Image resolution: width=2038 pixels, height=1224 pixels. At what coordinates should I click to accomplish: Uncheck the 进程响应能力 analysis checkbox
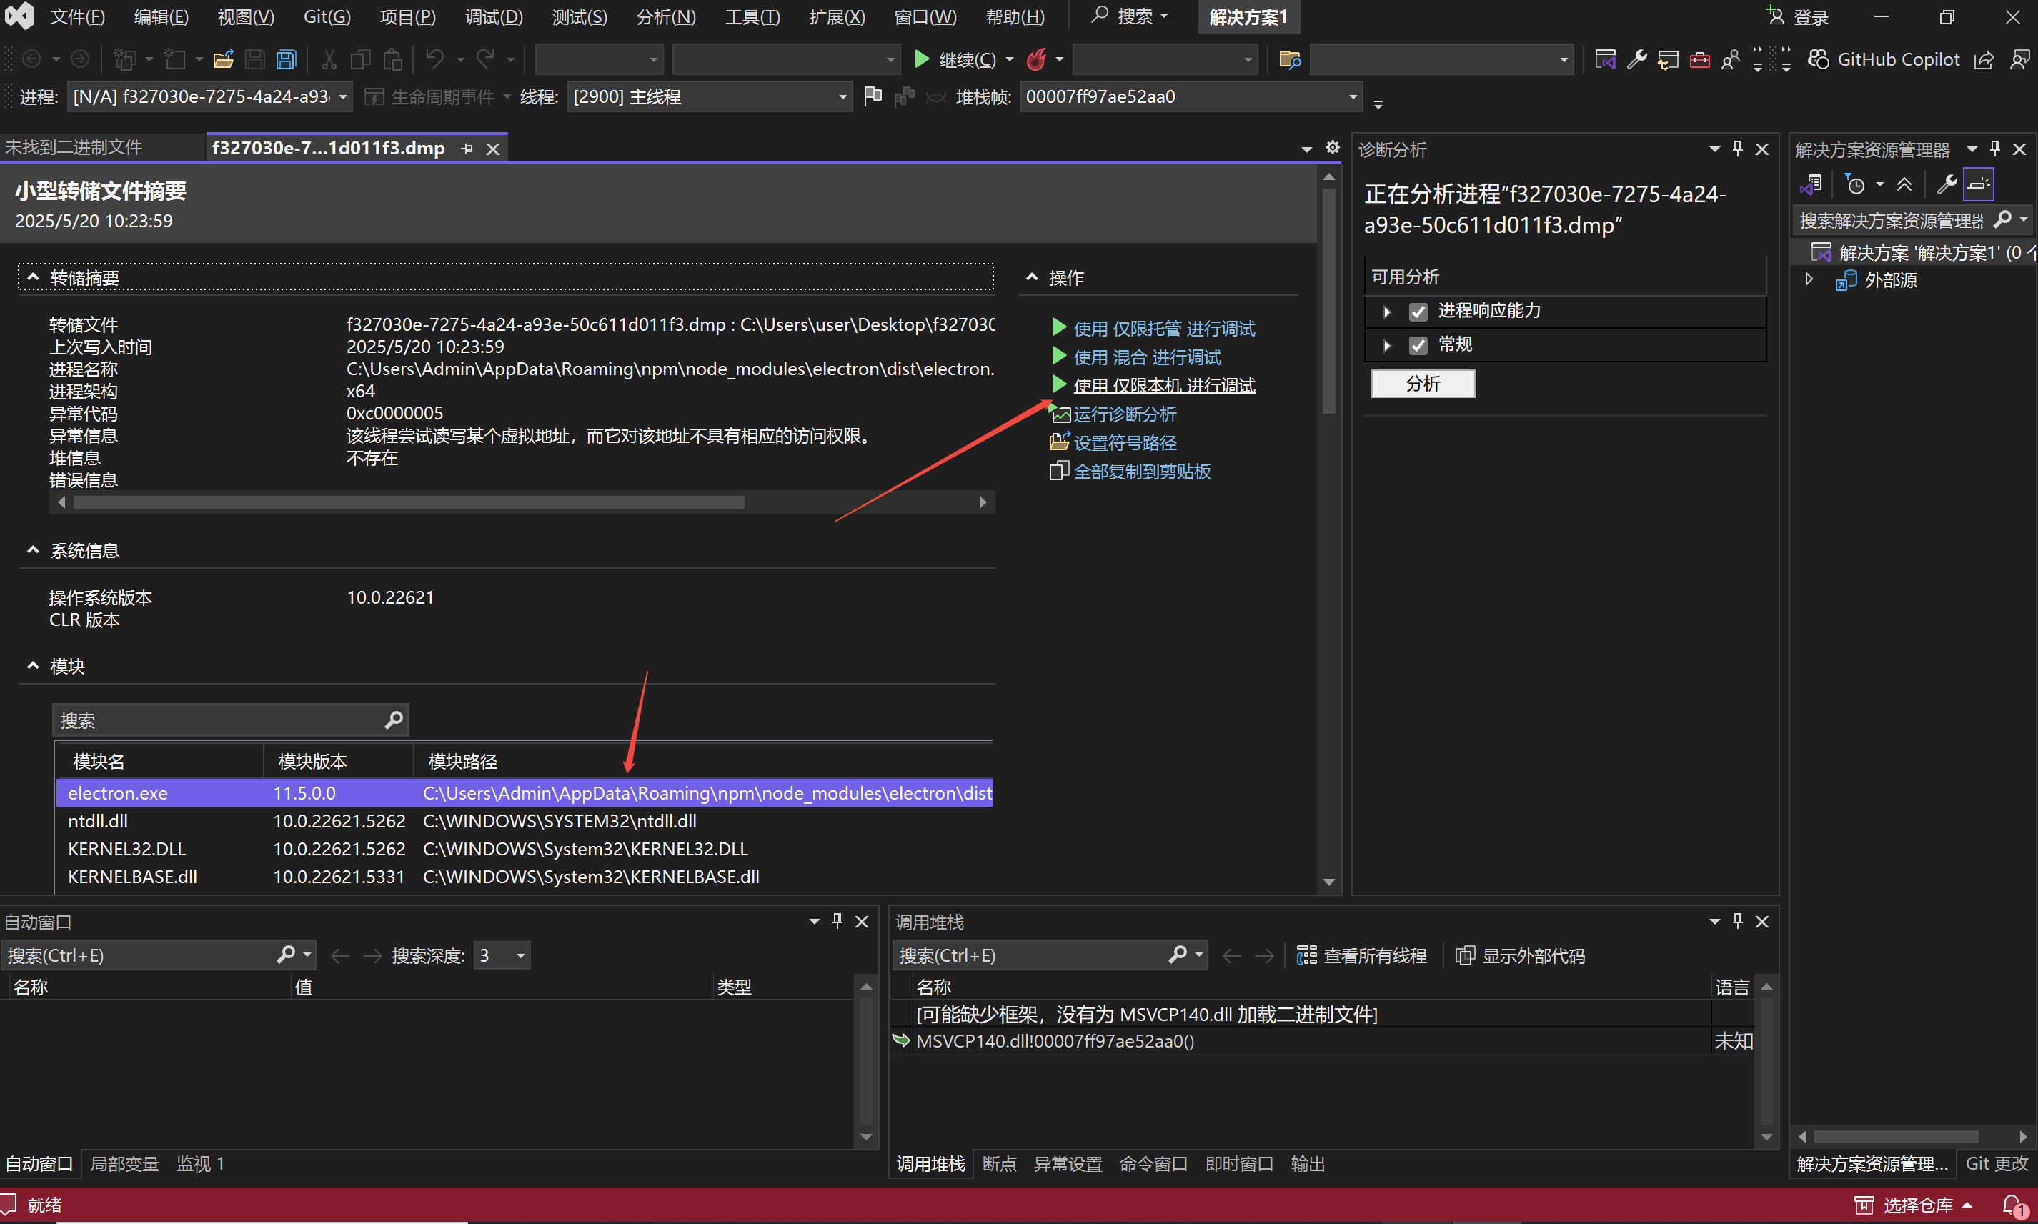pos(1418,312)
